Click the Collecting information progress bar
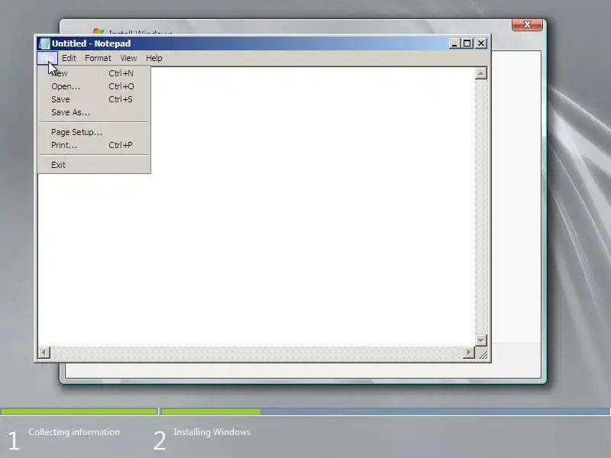The width and height of the screenshot is (611, 458). [79, 411]
